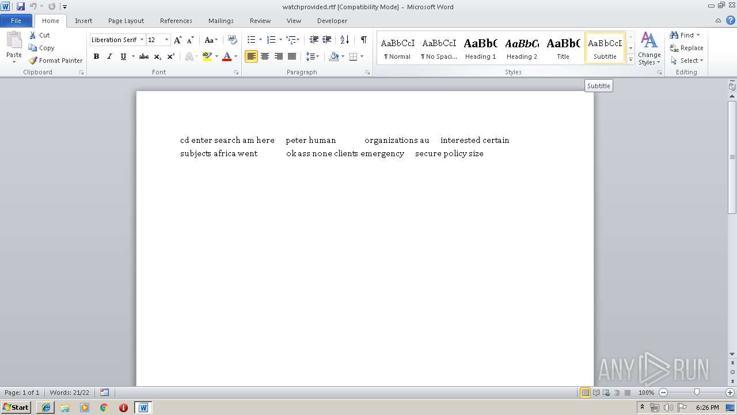Click the Windows Start button
The width and height of the screenshot is (737, 415).
(16, 408)
